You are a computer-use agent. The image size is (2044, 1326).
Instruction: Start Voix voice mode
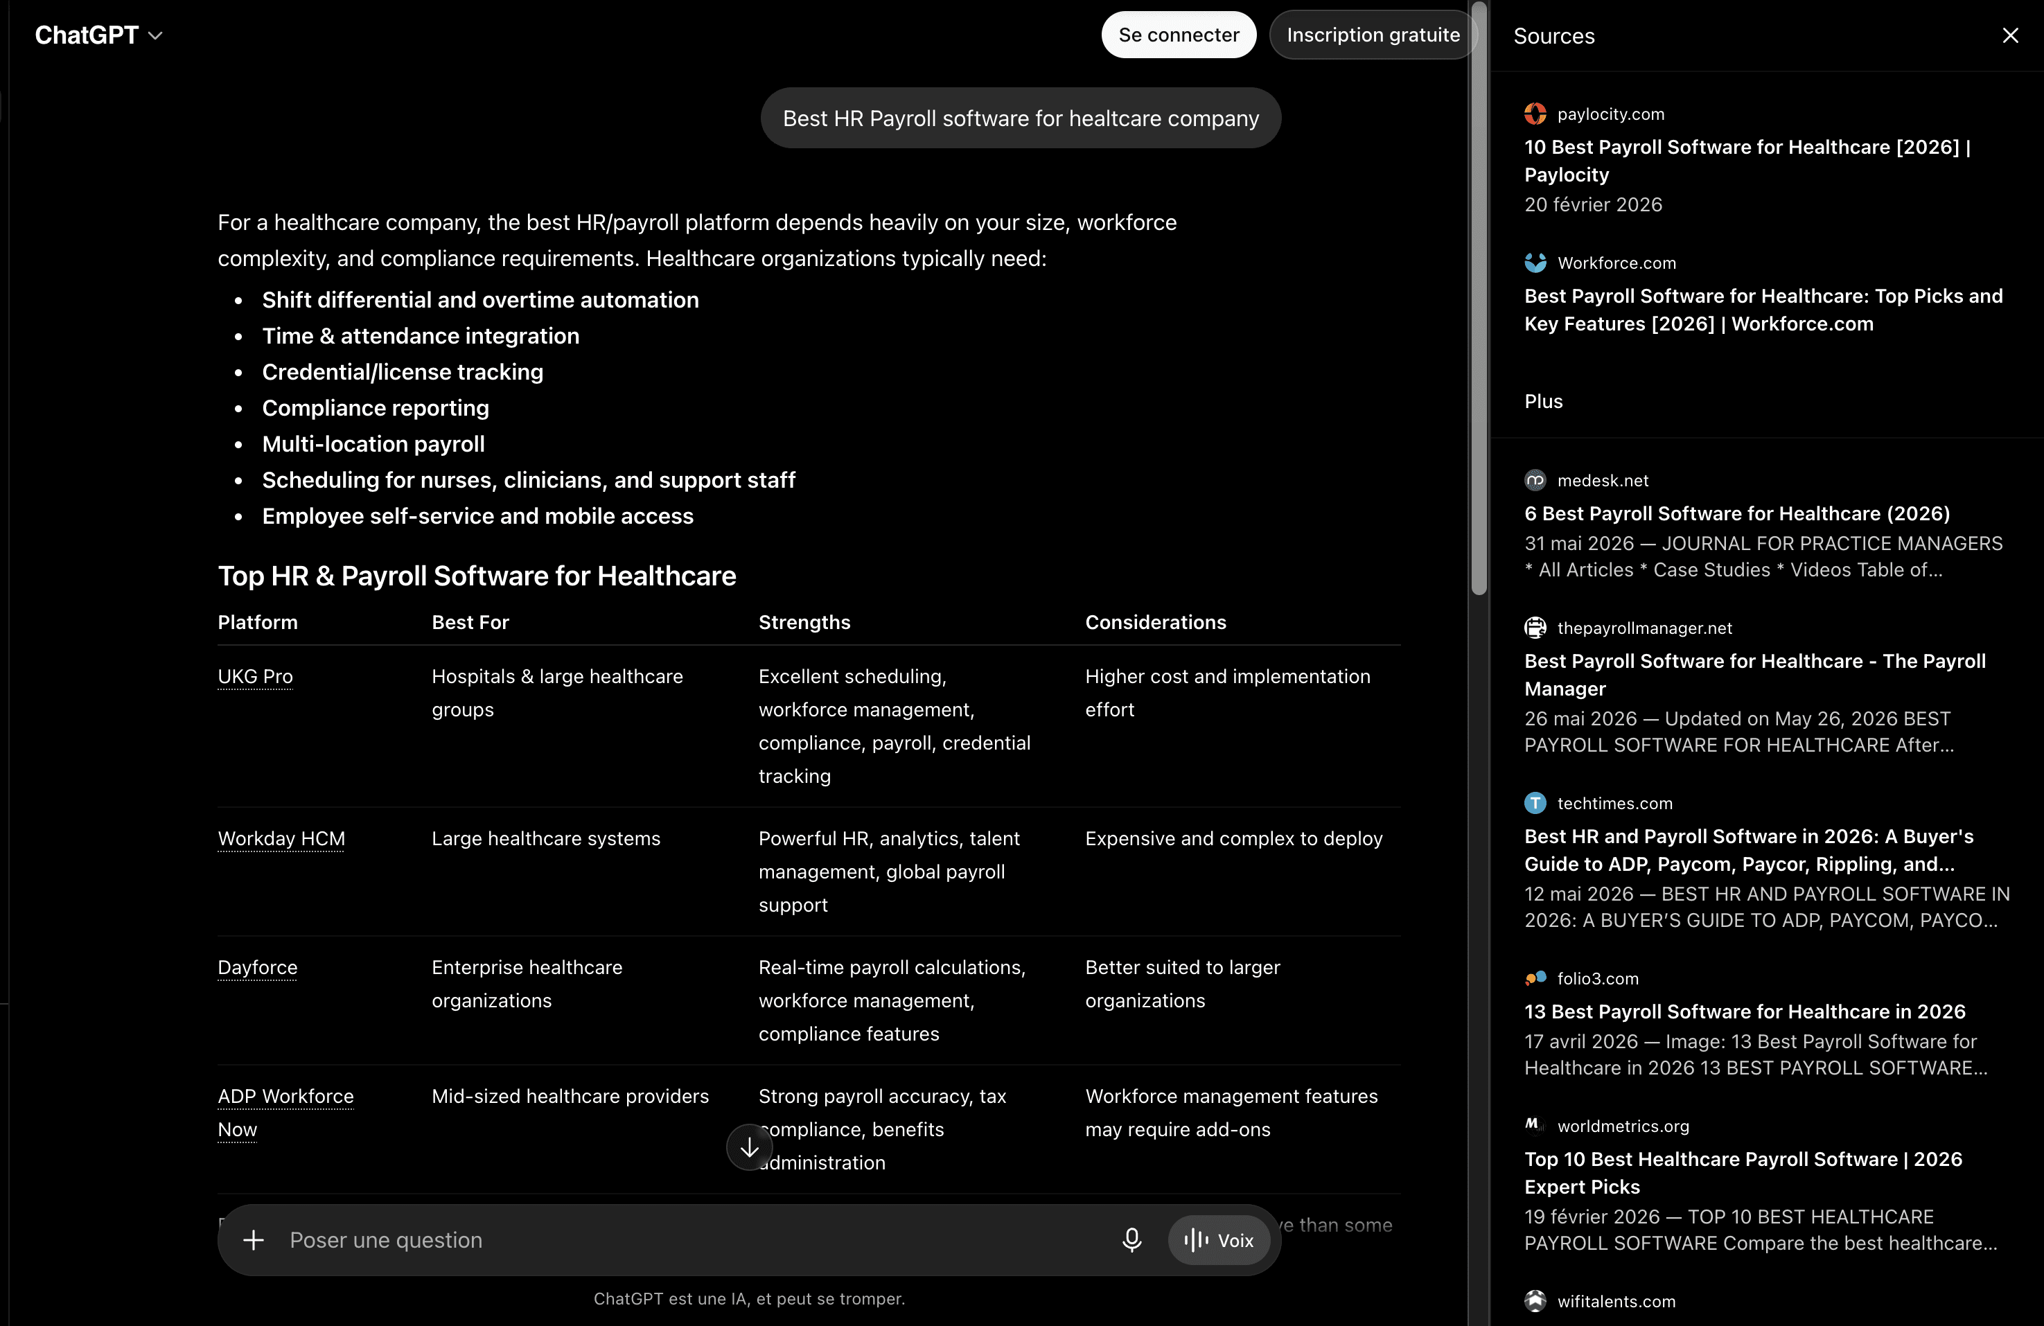1219,1239
